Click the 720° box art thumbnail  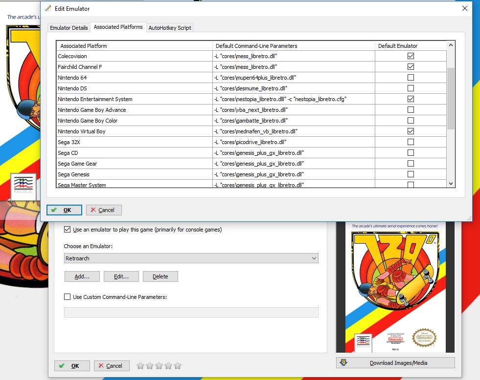coord(395,287)
